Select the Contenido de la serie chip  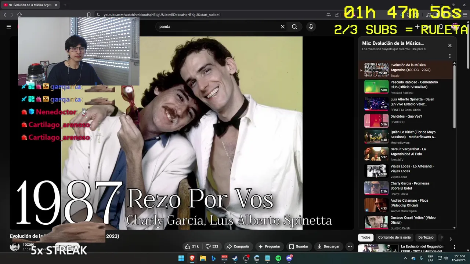[394, 237]
